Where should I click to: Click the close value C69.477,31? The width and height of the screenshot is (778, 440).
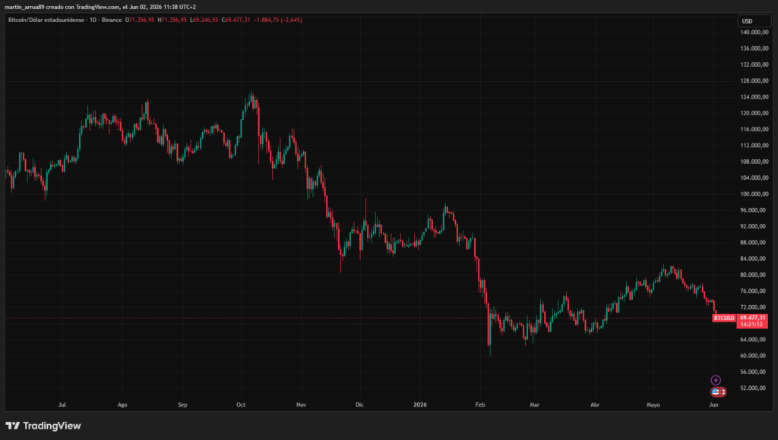click(x=236, y=20)
